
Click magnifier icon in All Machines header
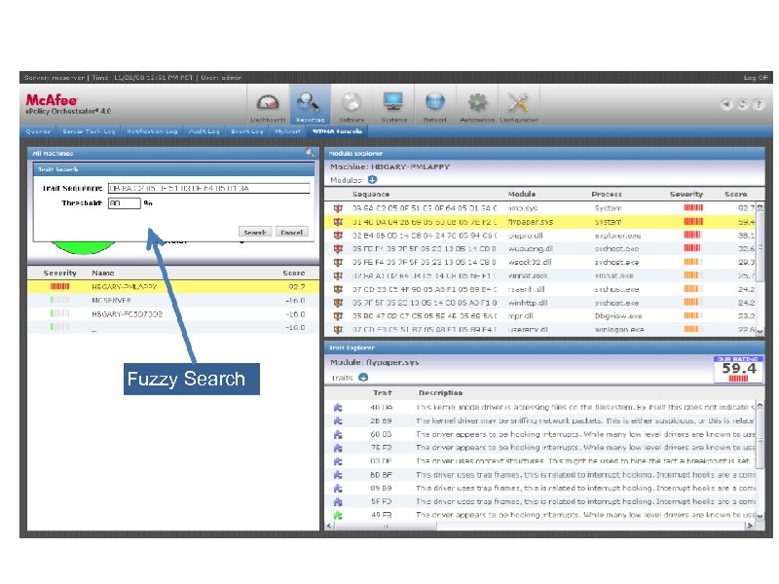pyautogui.click(x=310, y=153)
